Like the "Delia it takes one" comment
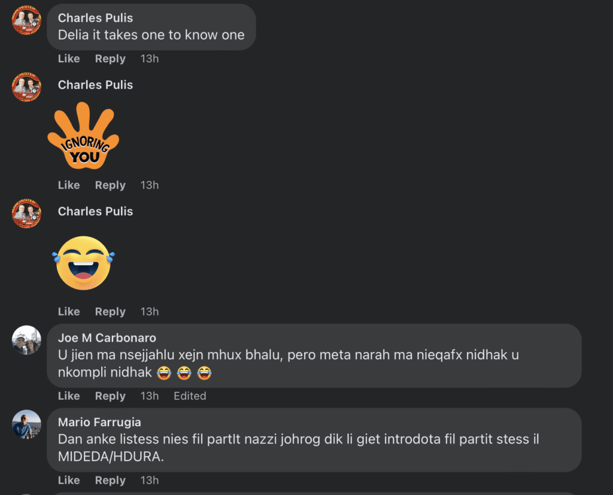 (69, 59)
